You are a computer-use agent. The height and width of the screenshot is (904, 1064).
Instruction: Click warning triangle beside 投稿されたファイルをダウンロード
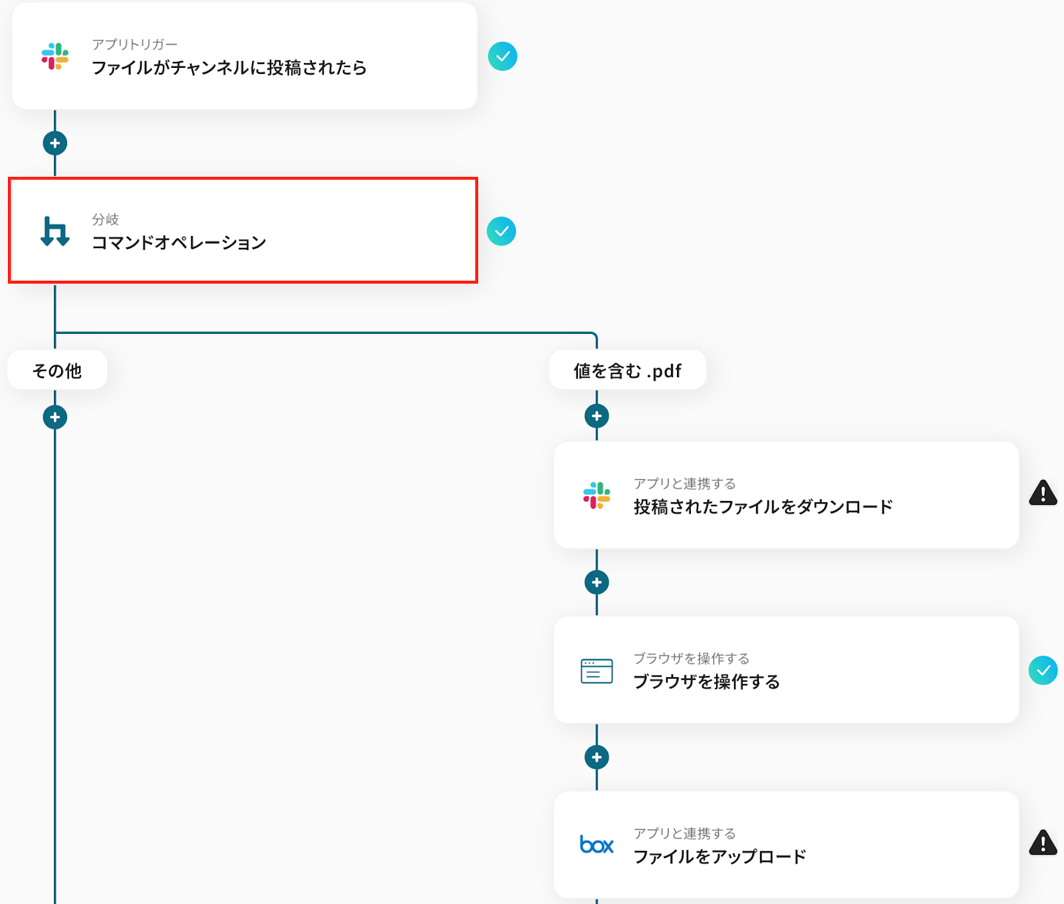coord(1043,494)
